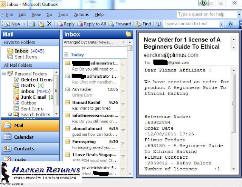Select the Mail navigation button
The width and height of the screenshot is (242, 187).
(x=30, y=126)
